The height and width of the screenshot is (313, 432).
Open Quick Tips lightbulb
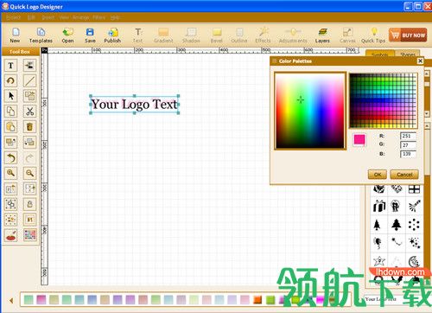pyautogui.click(x=373, y=35)
